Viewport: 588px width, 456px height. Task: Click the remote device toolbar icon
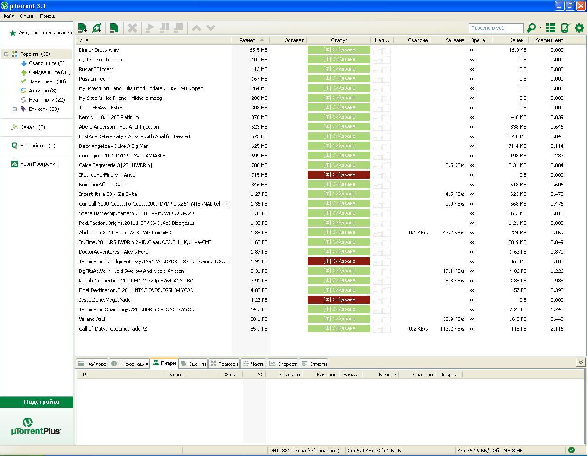point(565,28)
